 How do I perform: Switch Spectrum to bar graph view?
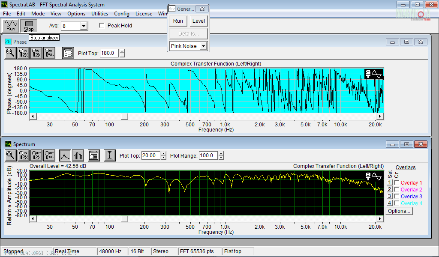78,155
